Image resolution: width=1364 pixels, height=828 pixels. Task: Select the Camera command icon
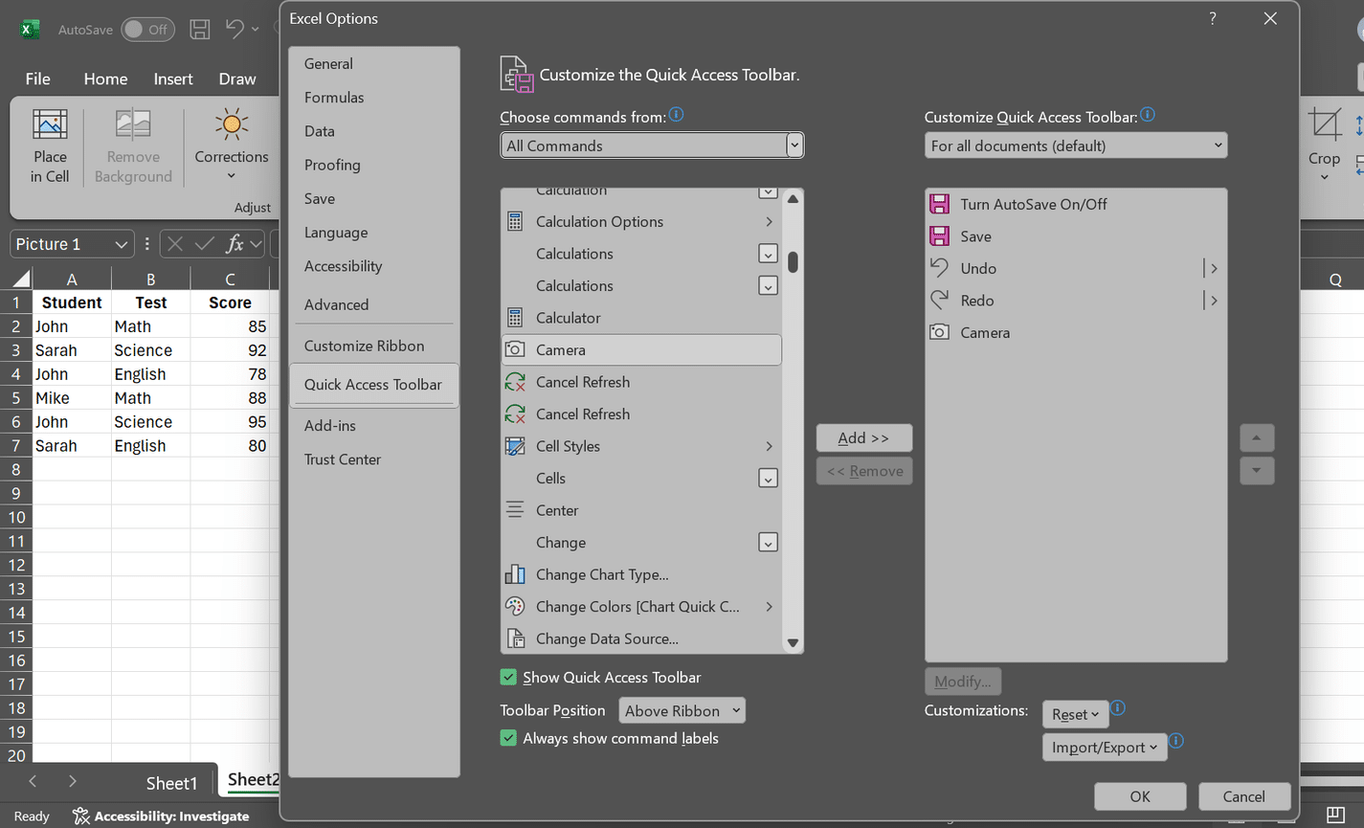pyautogui.click(x=515, y=349)
